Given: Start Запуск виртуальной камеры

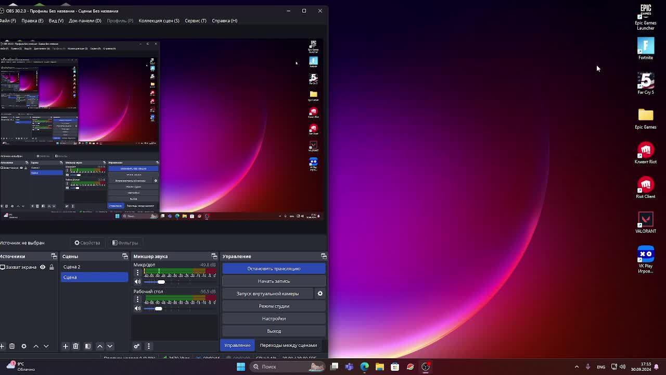Looking at the screenshot, I should click(268, 294).
